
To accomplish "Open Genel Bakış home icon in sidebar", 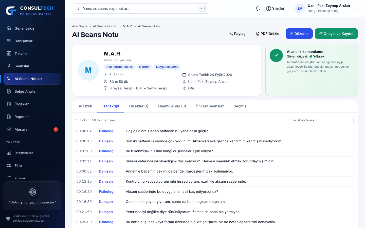I will [9, 28].
